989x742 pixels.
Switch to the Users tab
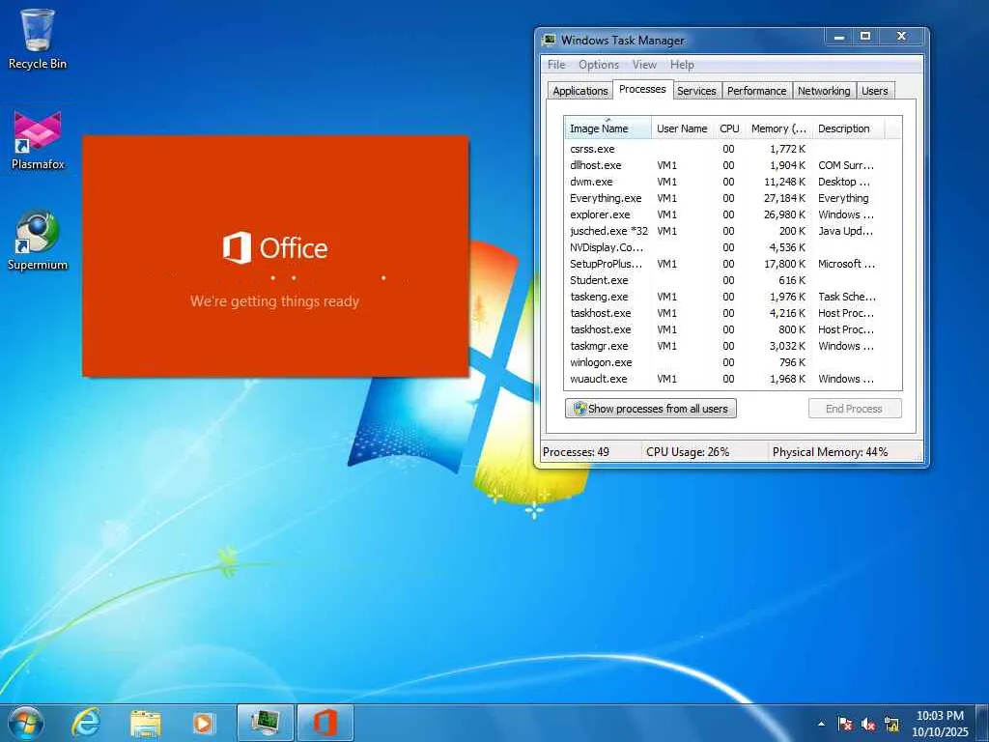tap(875, 91)
